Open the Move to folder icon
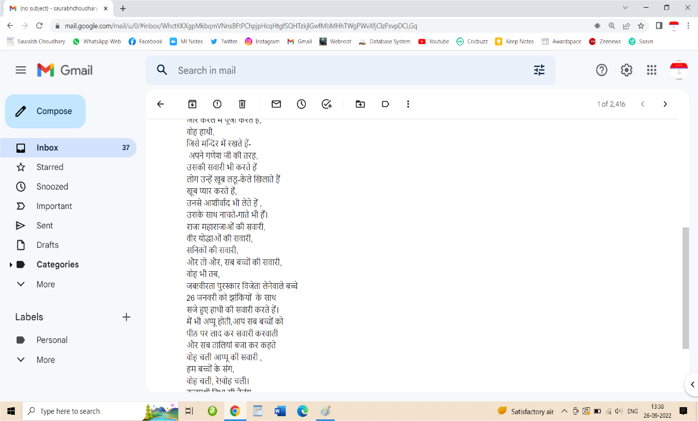The width and height of the screenshot is (698, 421). click(360, 104)
